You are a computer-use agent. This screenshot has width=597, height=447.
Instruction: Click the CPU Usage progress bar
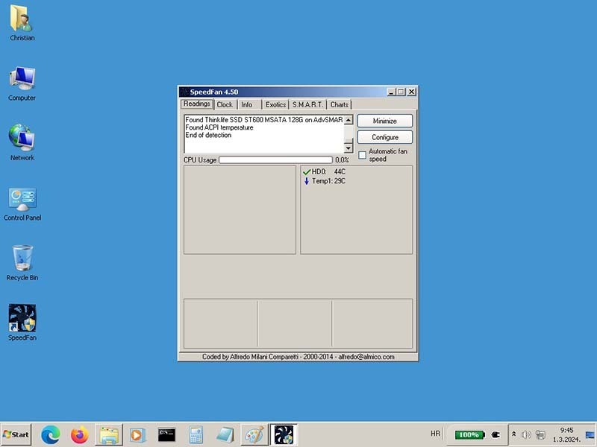pos(275,159)
